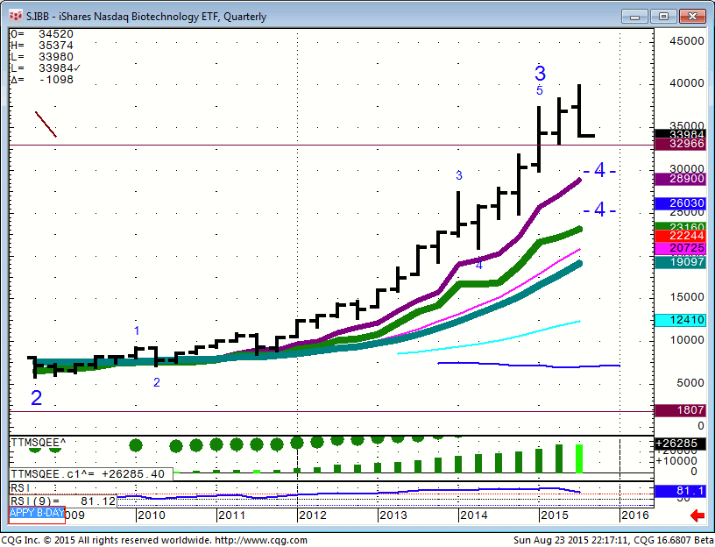
Task: Click the 2012 time axis label
Action: point(312,515)
